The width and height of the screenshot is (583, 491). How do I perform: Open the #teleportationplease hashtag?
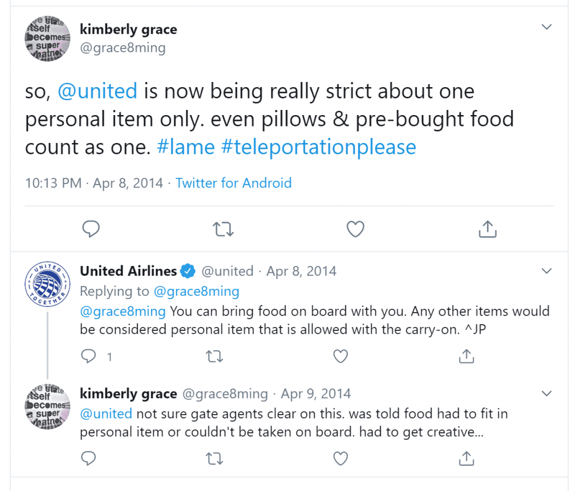pyautogui.click(x=318, y=148)
